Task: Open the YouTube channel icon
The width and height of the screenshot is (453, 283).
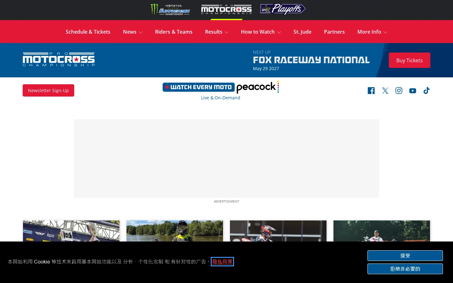Action: click(413, 91)
